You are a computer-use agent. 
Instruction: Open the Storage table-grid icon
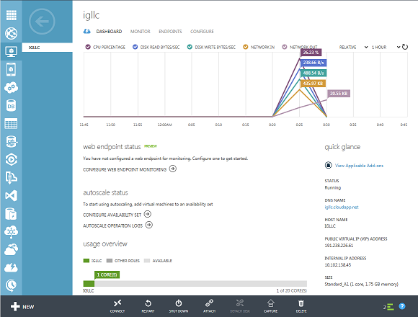(12, 124)
